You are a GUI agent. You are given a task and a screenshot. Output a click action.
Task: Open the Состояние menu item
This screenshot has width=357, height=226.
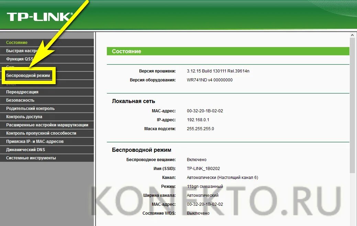click(47, 43)
